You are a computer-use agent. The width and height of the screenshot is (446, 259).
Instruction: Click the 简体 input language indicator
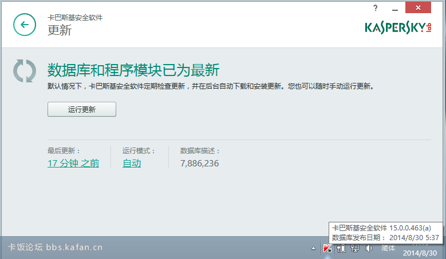388,248
